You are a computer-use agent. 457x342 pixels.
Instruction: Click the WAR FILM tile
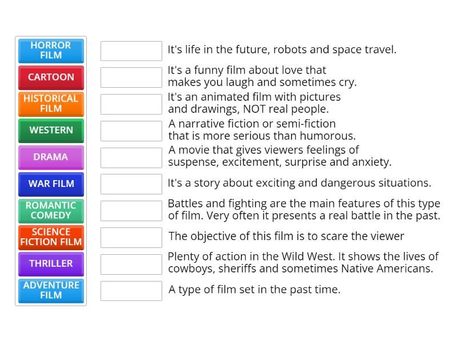pyautogui.click(x=50, y=184)
